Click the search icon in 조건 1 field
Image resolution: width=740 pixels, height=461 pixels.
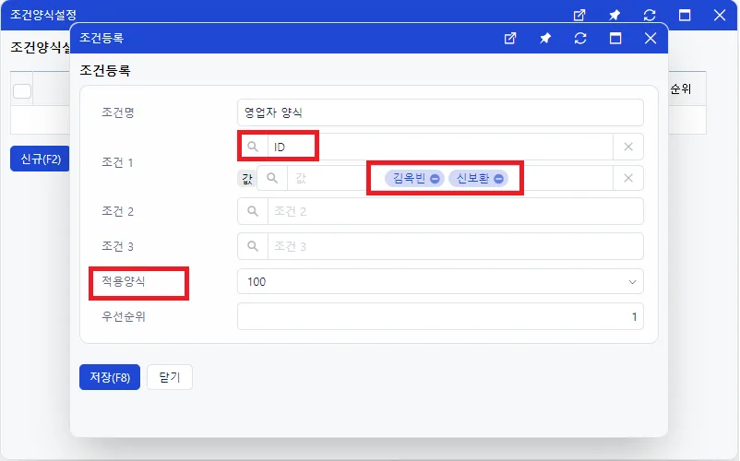[253, 147]
